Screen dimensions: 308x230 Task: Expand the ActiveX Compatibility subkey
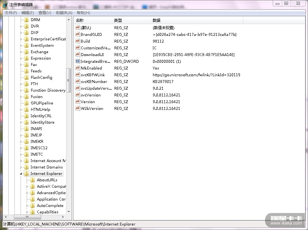(27, 186)
